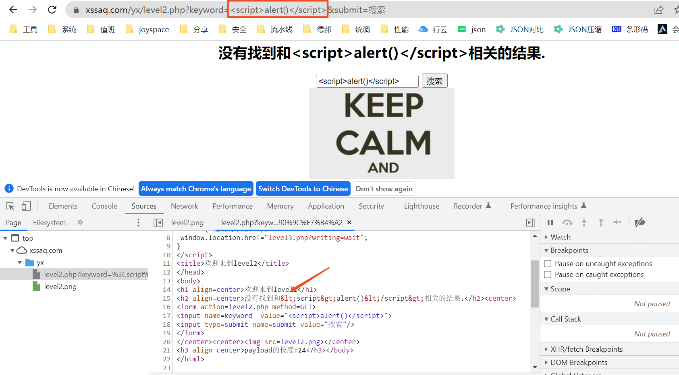
Task: Click the step icon in debugger toolbar
Action: (x=617, y=222)
